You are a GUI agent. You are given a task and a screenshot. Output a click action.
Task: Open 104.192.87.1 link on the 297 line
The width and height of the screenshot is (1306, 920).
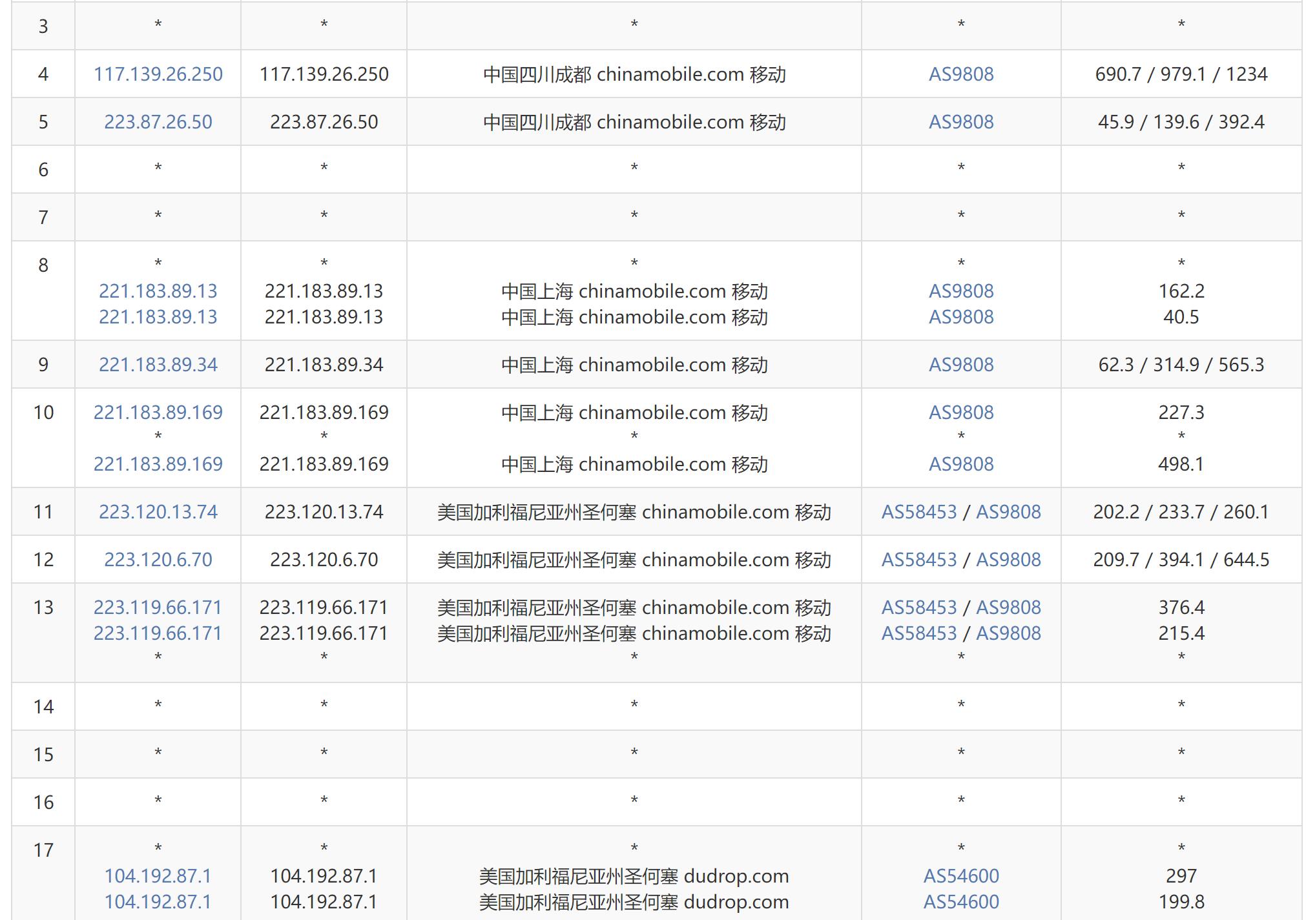[158, 876]
